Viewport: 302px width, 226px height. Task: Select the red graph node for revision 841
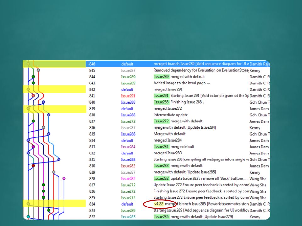click(33, 95)
